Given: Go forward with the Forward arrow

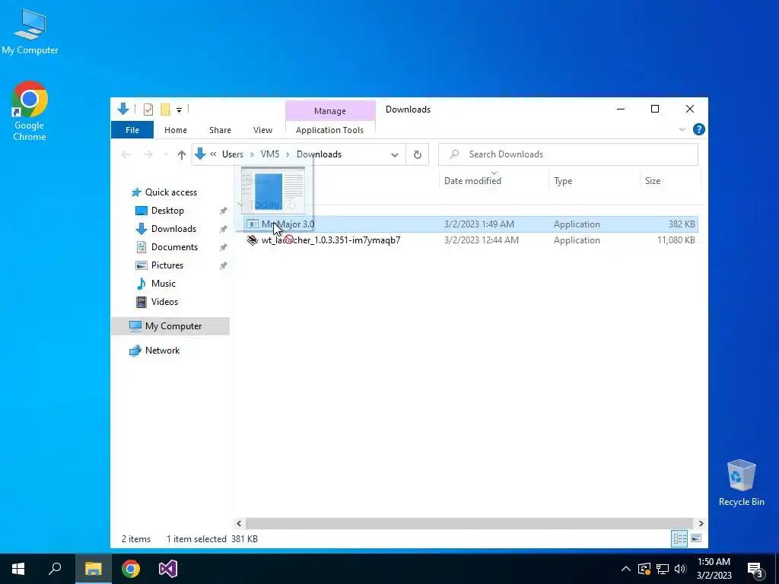Looking at the screenshot, I should tap(148, 154).
